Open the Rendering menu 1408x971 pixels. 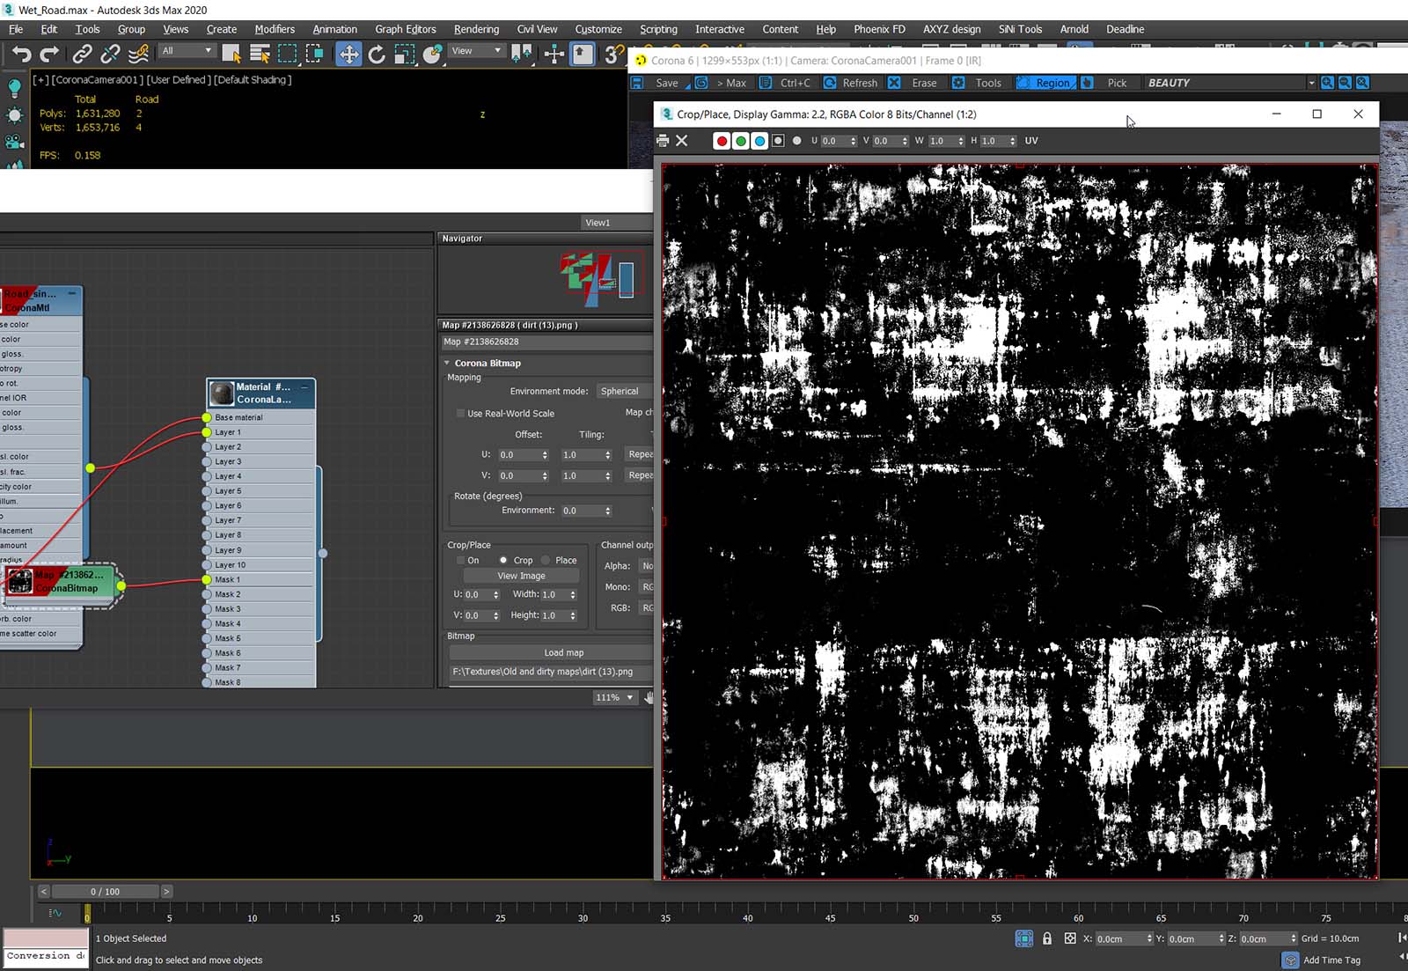coord(476,29)
